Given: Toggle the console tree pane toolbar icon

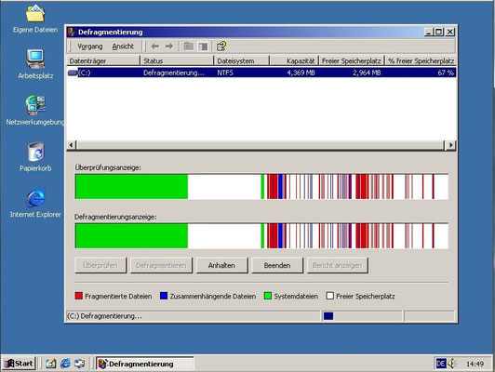Looking at the screenshot, I should click(203, 46).
